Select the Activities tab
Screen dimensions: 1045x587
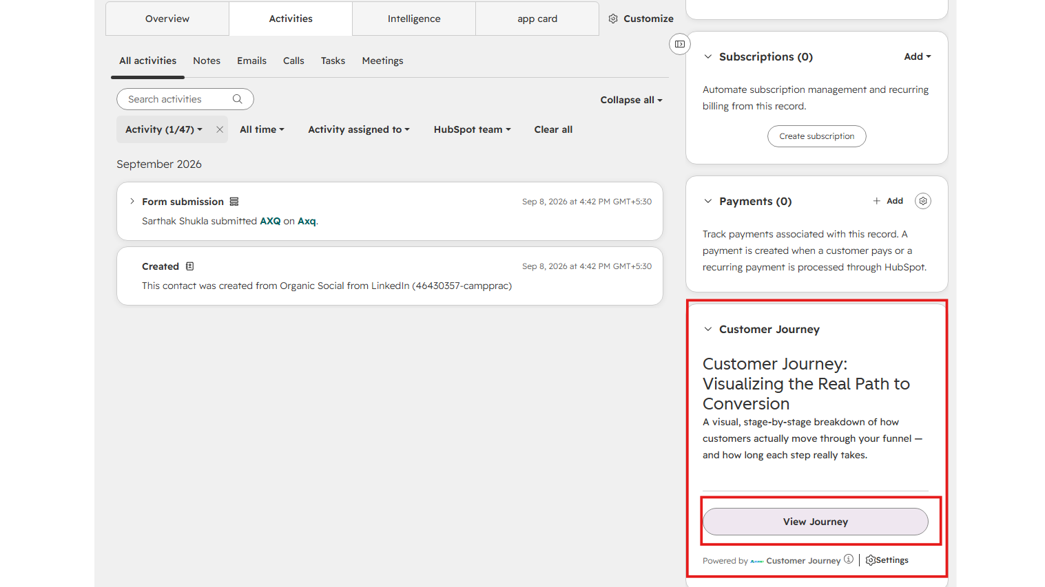click(291, 19)
